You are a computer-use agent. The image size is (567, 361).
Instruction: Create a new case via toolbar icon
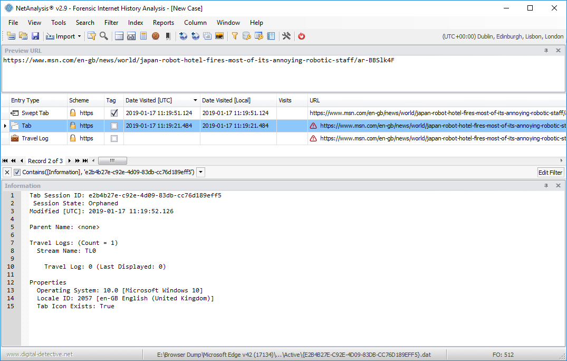[x=11, y=36]
